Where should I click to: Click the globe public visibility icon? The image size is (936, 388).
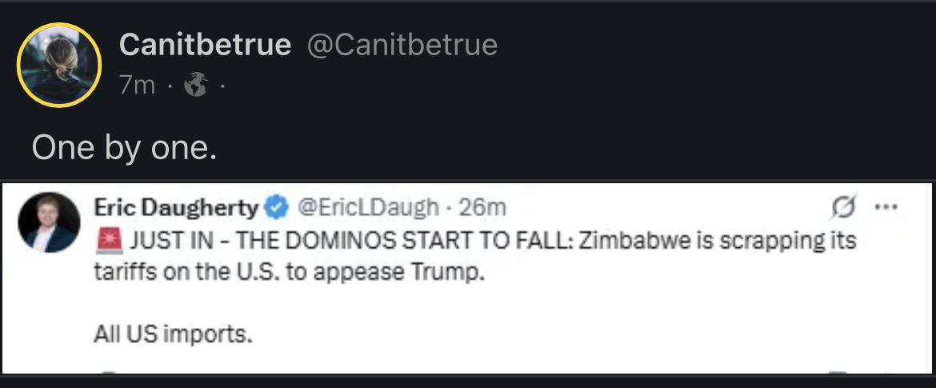194,86
